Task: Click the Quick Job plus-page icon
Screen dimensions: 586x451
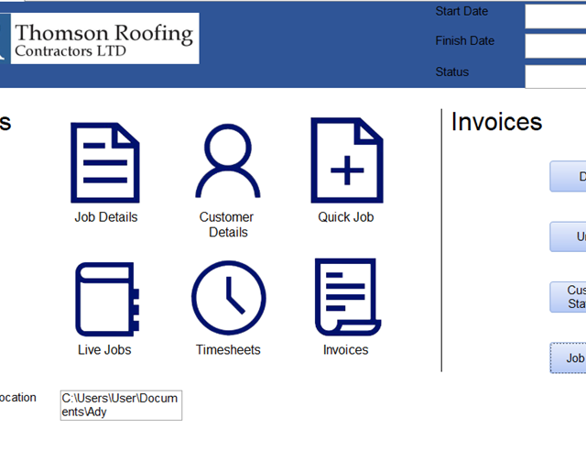Action: tap(346, 161)
